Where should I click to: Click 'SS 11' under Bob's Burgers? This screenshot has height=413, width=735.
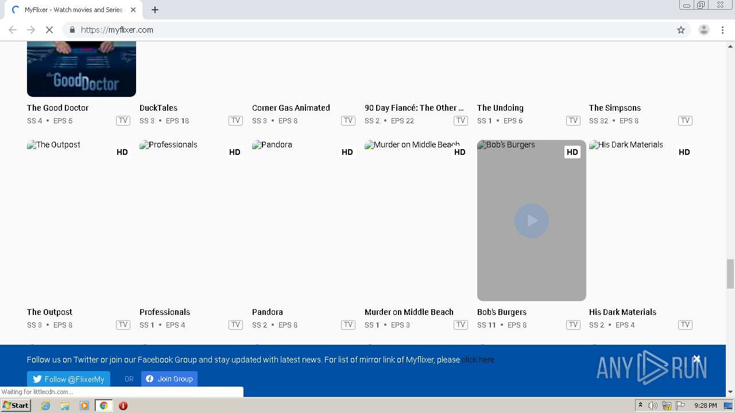click(x=486, y=325)
